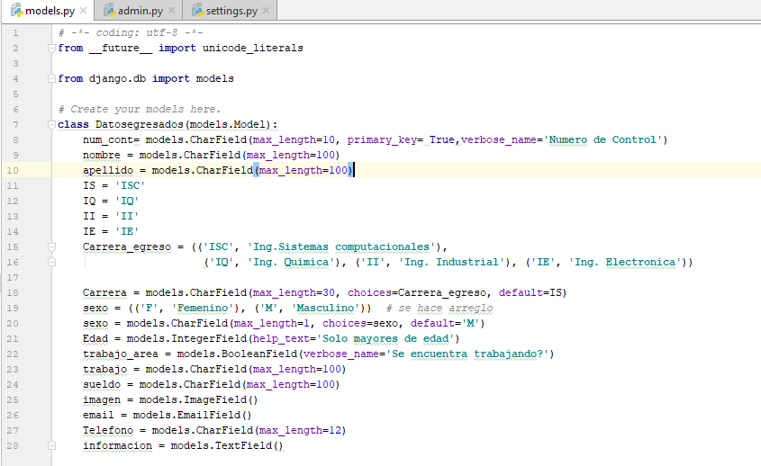Click line number 1 in the gutter
This screenshot has height=466, width=761.
click(15, 33)
